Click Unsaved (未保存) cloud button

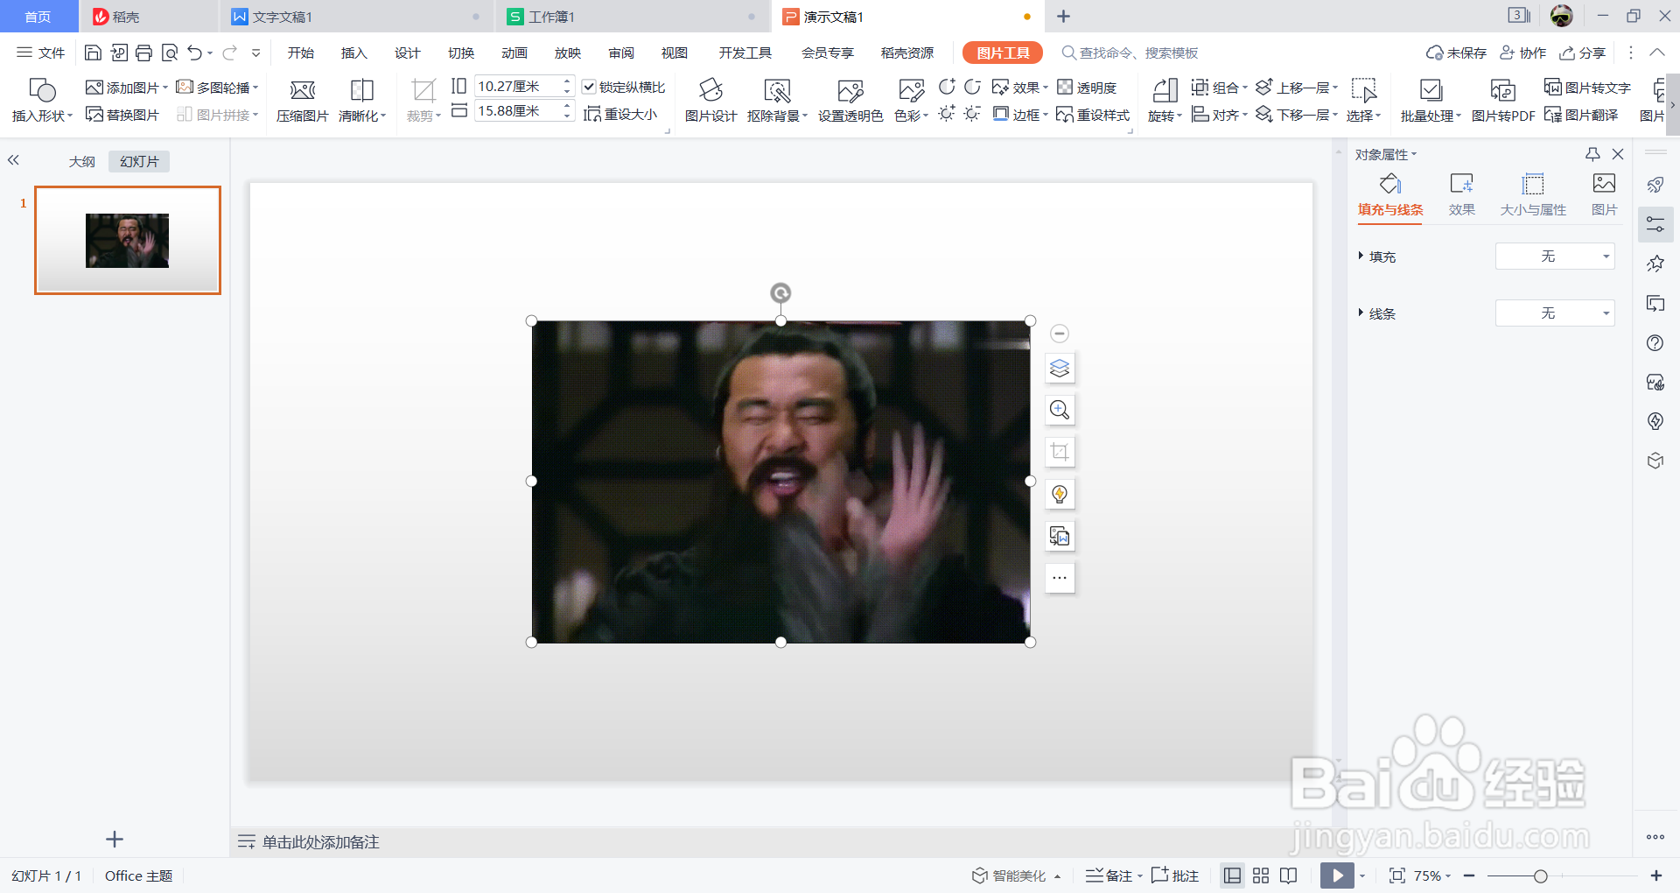tap(1457, 53)
